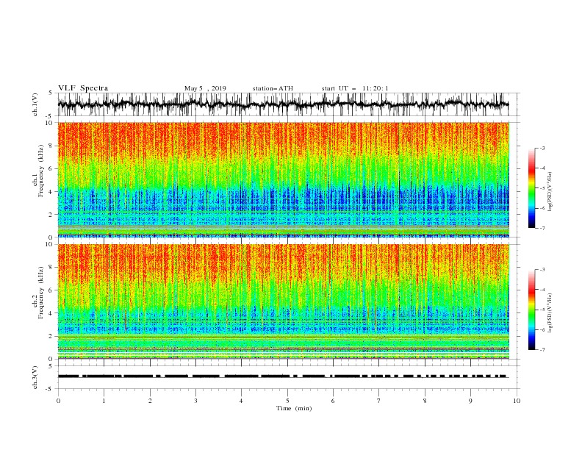Click the ch.1 spectrogram colorbar
This screenshot has height=450, width=582.
(531, 188)
